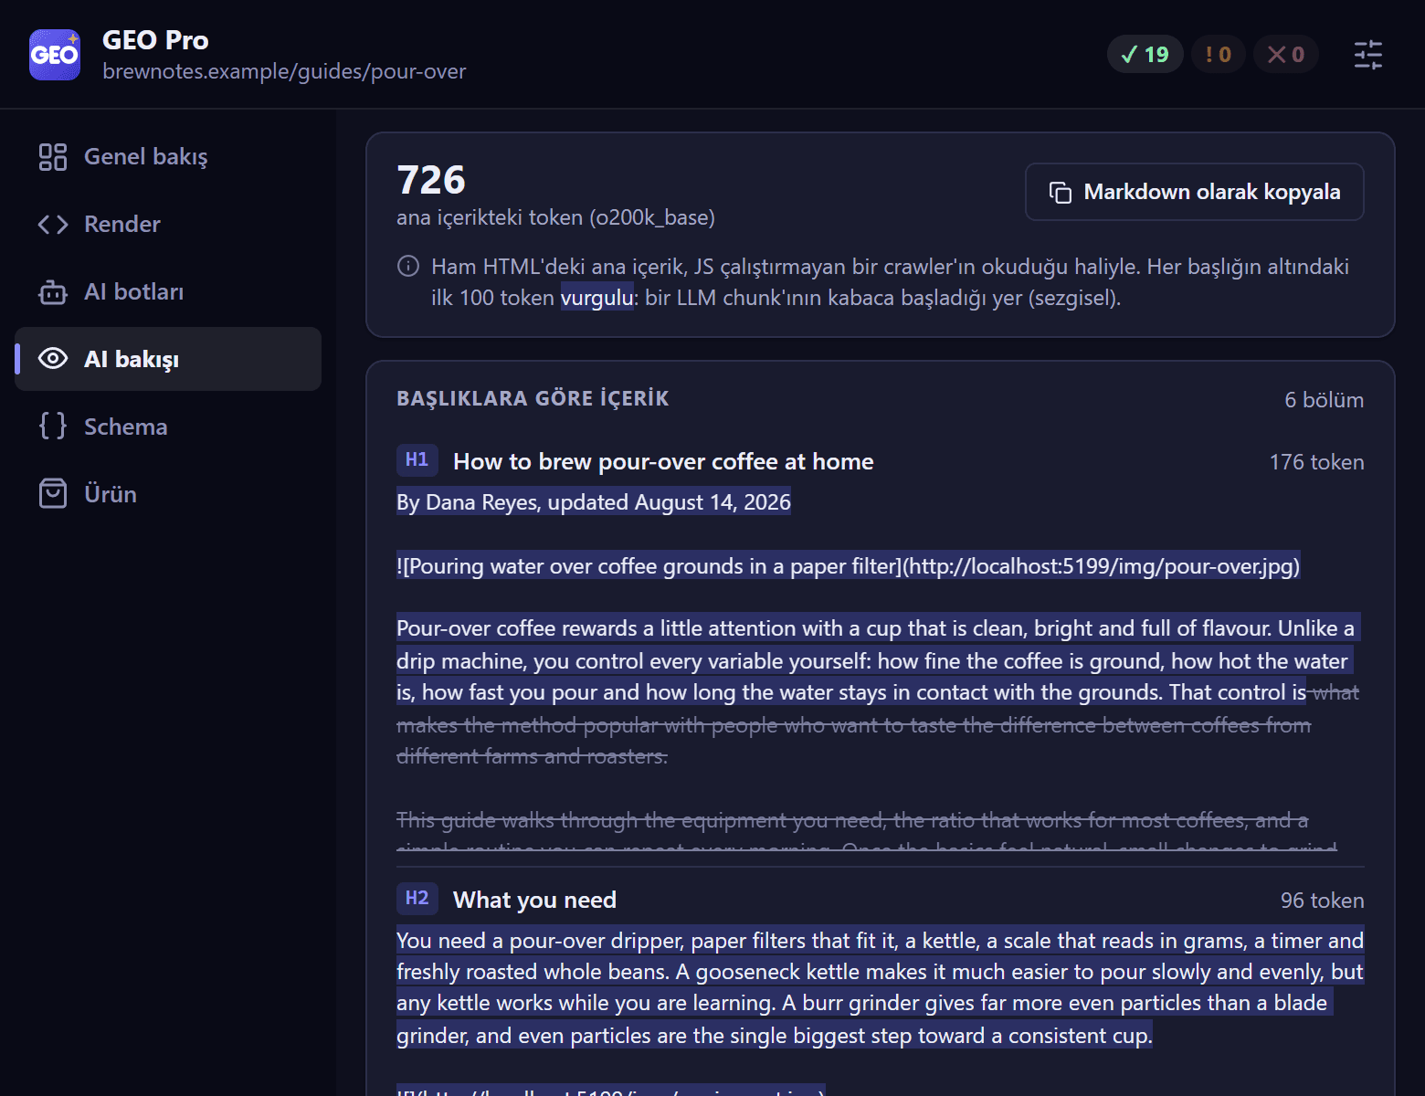Viewport: 1425px width, 1096px height.
Task: Open the brewnotes.example/guides/pour-over URL
Action: [284, 71]
